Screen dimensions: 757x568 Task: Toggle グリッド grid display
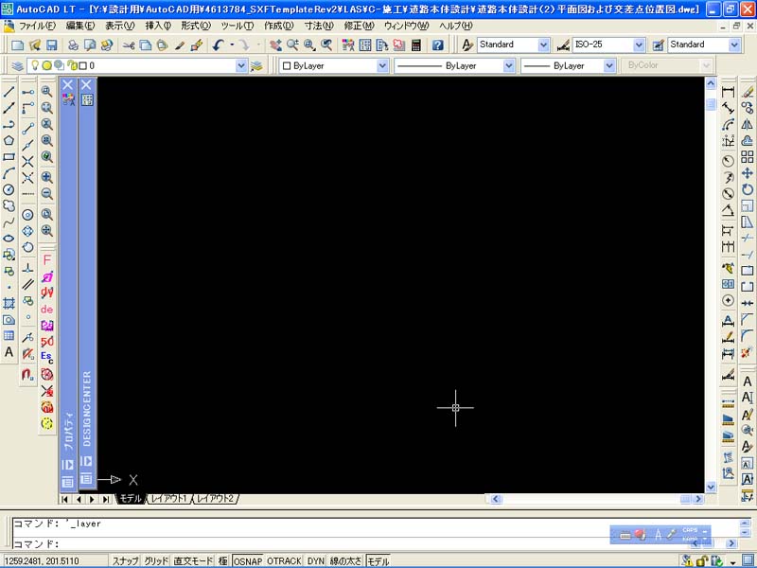click(x=156, y=560)
